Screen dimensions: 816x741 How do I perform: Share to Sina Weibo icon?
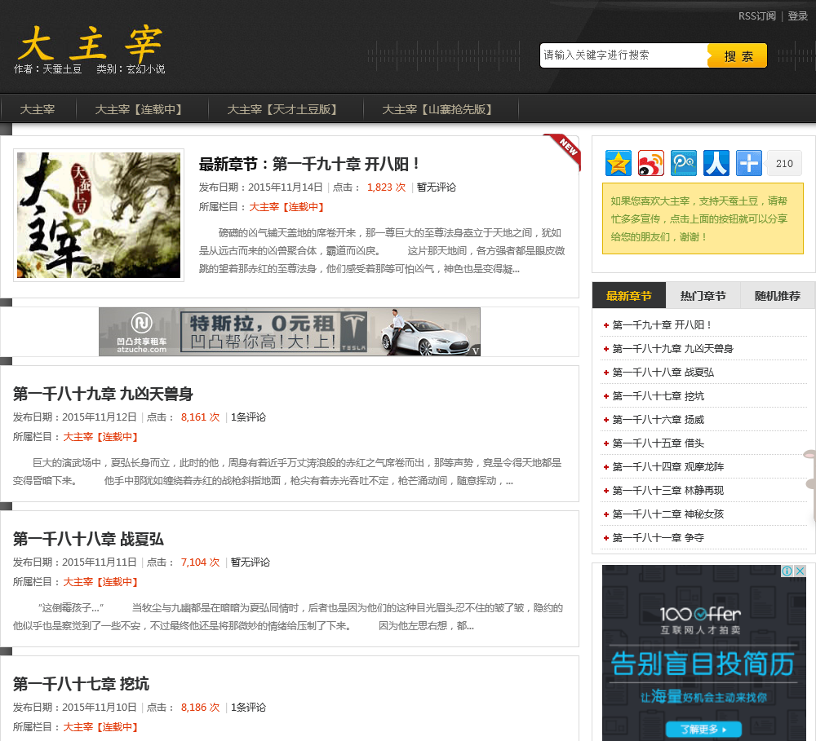point(651,163)
